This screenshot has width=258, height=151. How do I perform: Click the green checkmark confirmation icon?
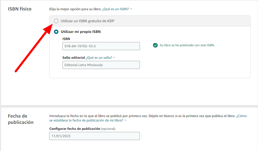tap(155, 45)
